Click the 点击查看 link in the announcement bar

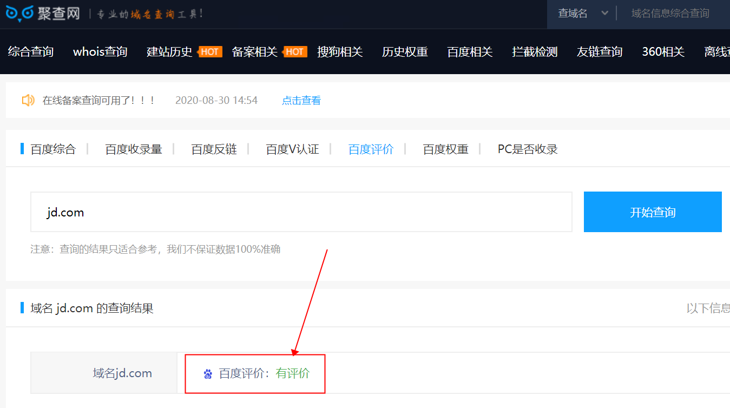(x=301, y=100)
